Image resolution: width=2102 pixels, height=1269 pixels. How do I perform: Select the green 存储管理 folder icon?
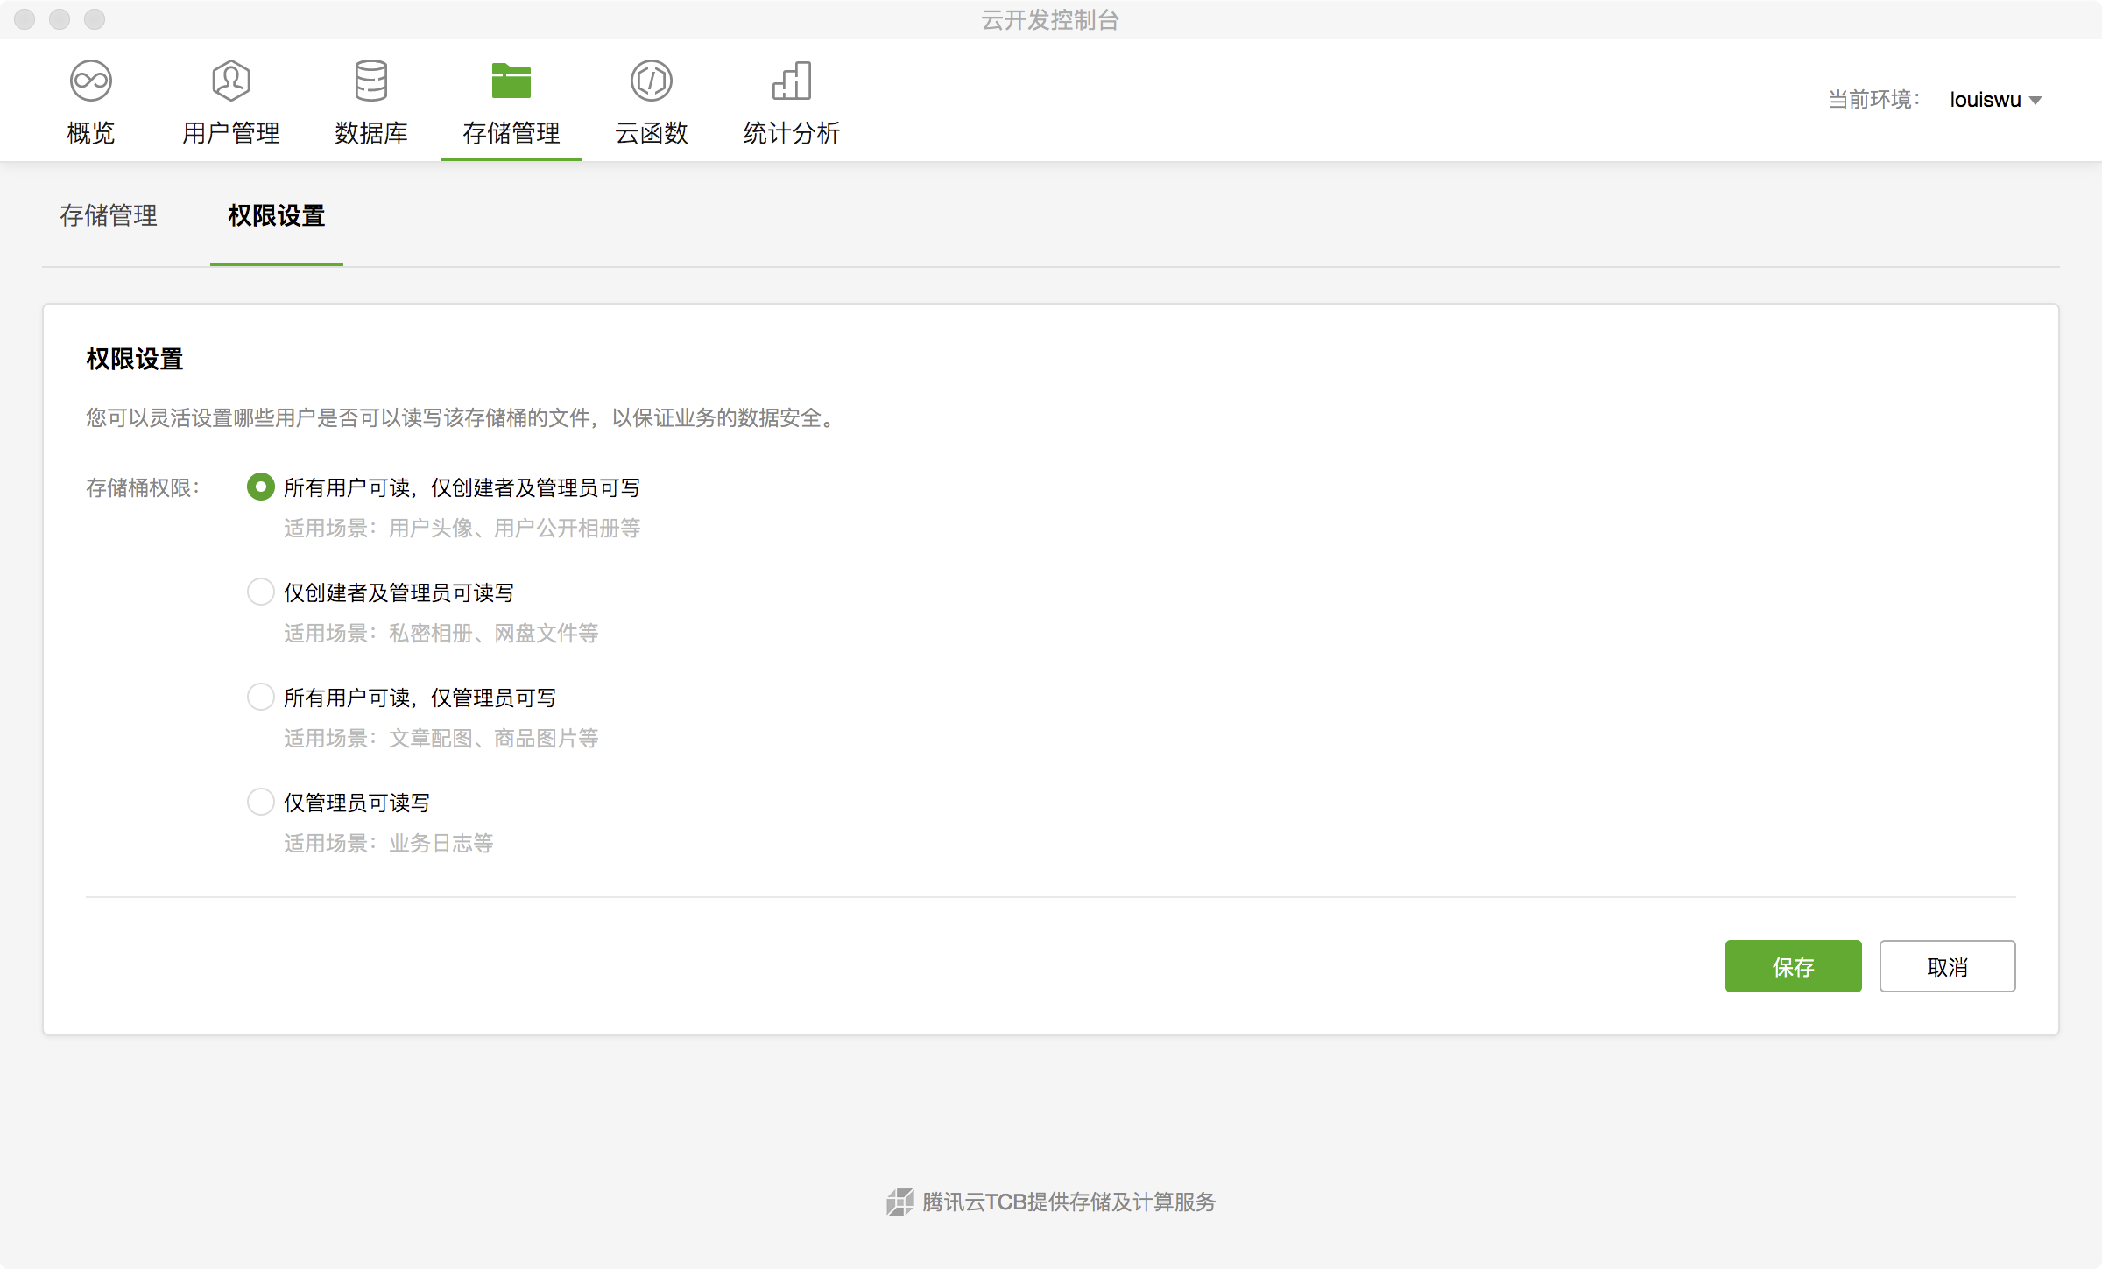[x=511, y=81]
